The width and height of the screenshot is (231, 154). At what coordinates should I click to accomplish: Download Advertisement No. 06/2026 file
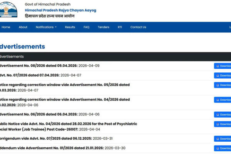pos(223,115)
